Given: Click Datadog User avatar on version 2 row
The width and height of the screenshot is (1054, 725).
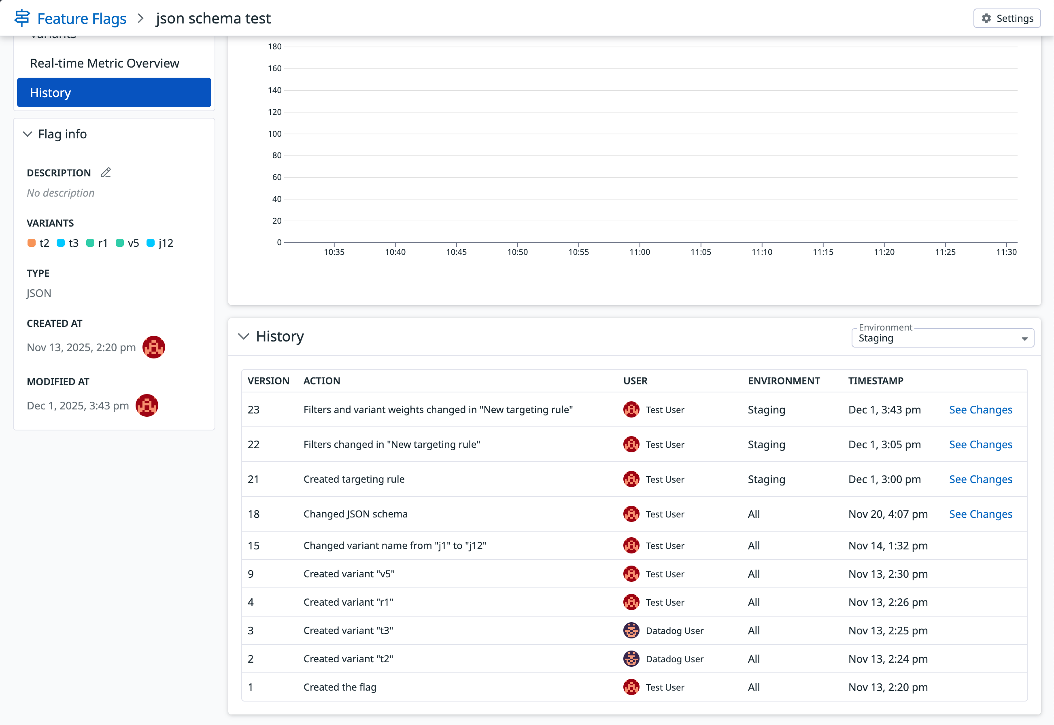Looking at the screenshot, I should (631, 658).
